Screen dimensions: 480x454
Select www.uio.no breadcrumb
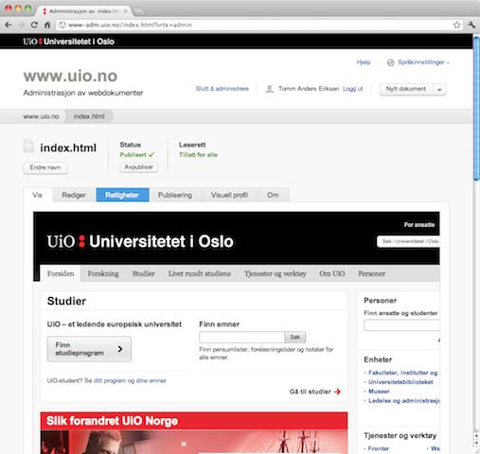(41, 116)
